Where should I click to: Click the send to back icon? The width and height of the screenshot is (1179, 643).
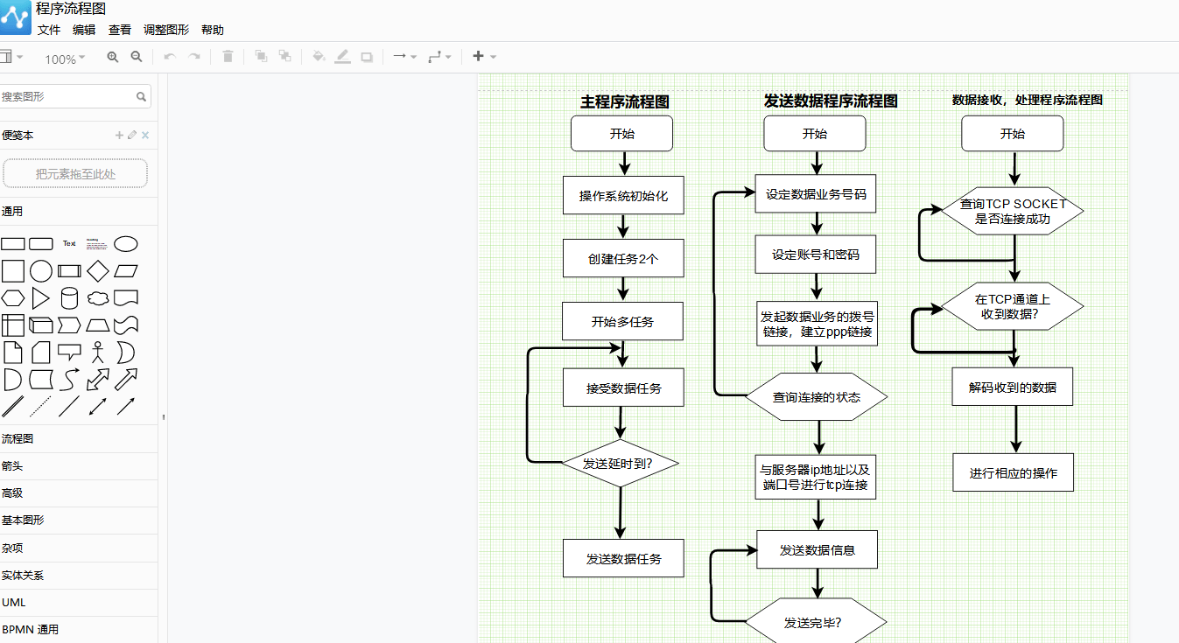point(284,57)
